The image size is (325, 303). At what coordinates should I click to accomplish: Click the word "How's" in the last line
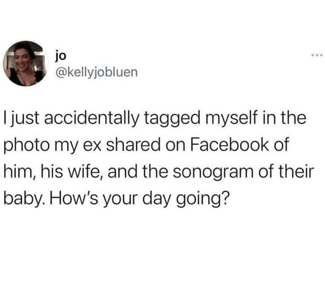coord(74,198)
